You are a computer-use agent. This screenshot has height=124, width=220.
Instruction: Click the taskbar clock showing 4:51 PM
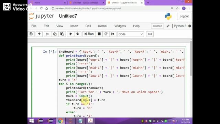click(x=186, y=121)
